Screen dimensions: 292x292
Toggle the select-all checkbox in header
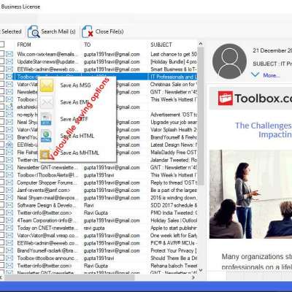coord(2,45)
